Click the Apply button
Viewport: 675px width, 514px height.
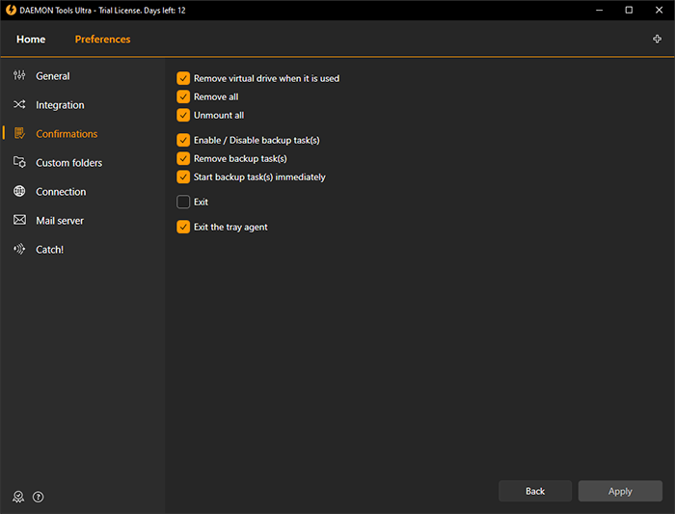[620, 491]
